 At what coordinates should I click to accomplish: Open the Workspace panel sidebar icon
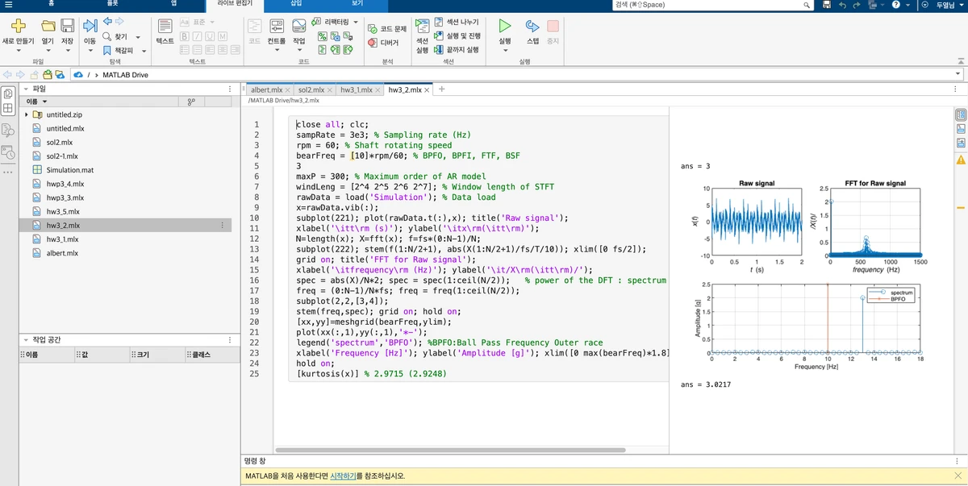coord(8,108)
